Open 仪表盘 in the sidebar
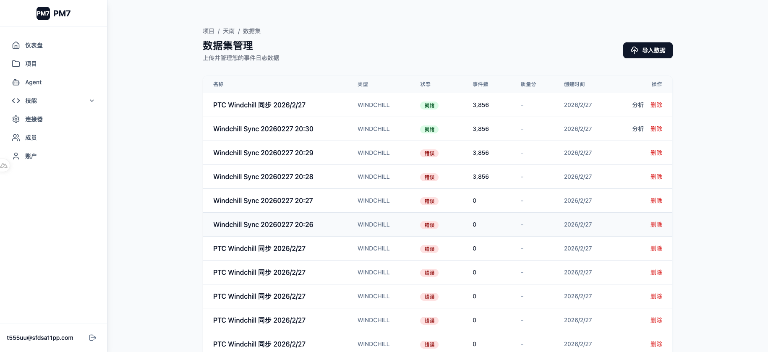 (54, 45)
